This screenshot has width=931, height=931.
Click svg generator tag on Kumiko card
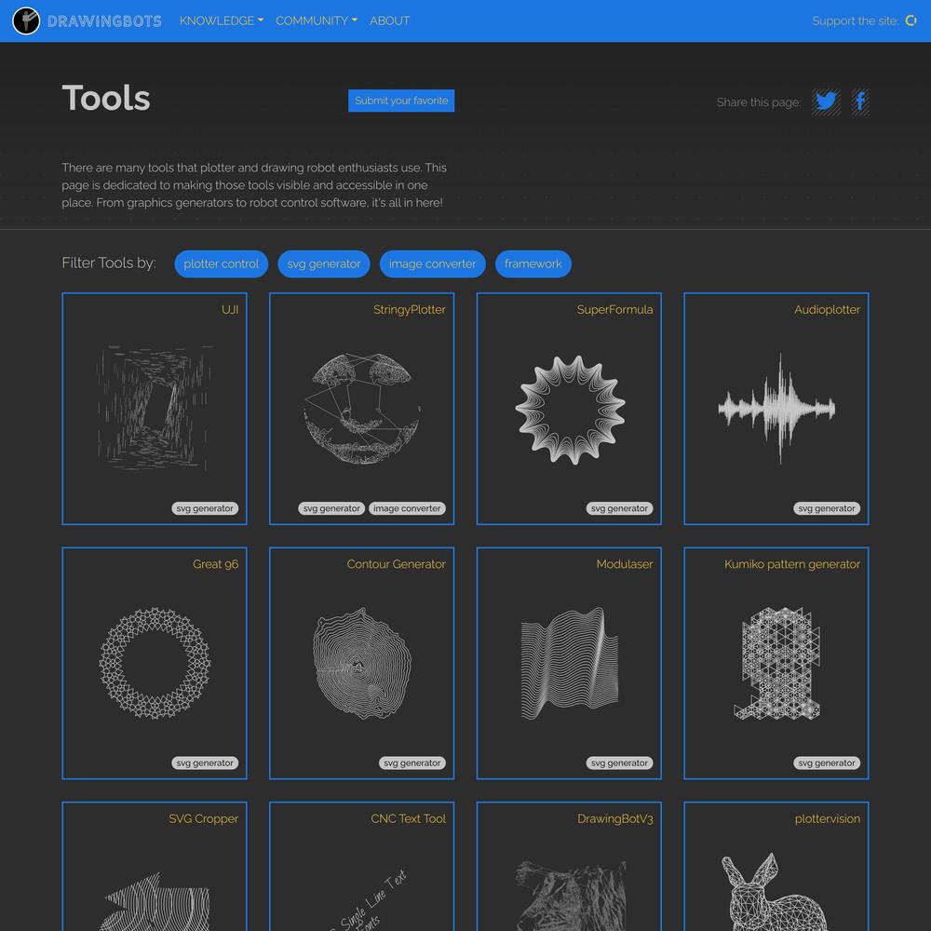coord(827,763)
